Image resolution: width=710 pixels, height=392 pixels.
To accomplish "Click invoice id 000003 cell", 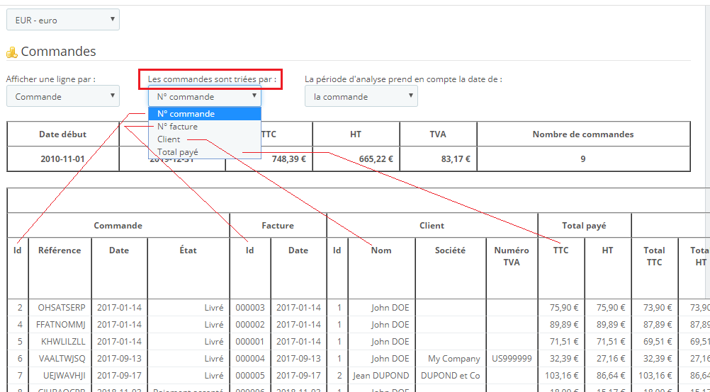I will pos(250,308).
